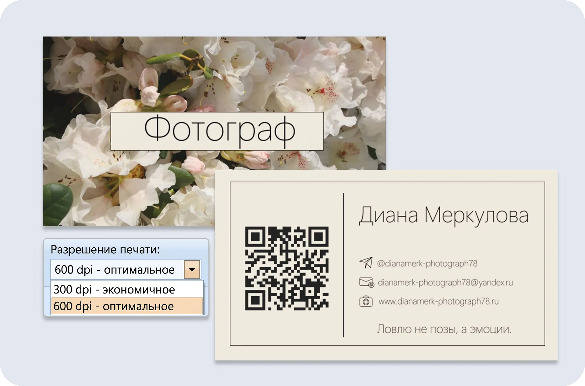Click the slogan Ловлю не позы, а эмоции.
Screen dimensions: 585x386
click(444, 329)
